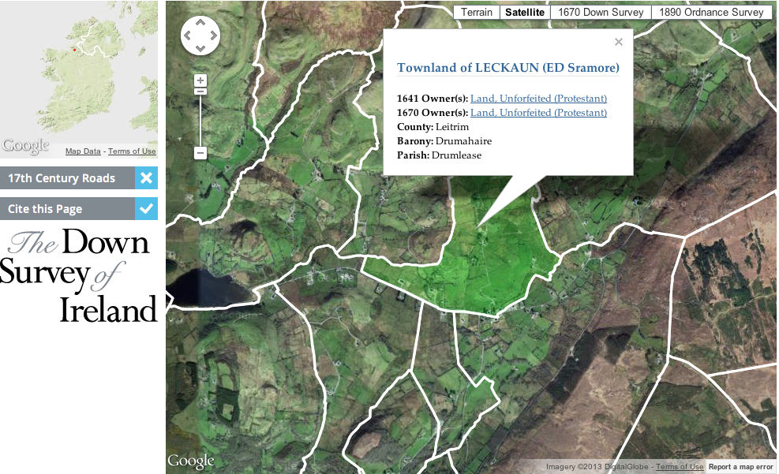Toggle the Cite this Page checkmark
Viewport: 779px width, 474px height.
click(x=146, y=209)
